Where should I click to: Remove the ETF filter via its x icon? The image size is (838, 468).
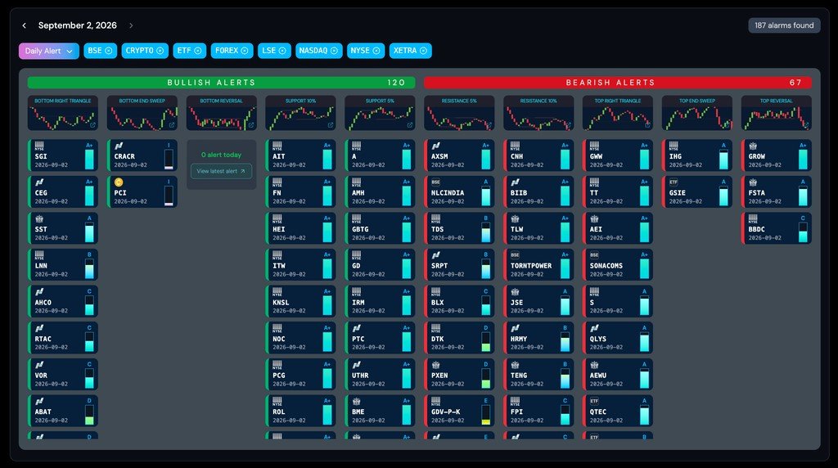(198, 51)
